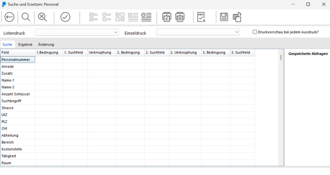Open the Einzeldruck dropdown
Image resolution: width=330 pixels, height=175 pixels.
(x=198, y=32)
